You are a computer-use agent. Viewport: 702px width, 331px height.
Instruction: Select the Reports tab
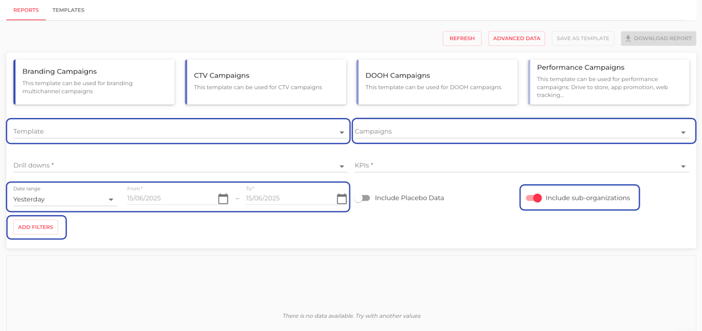click(x=26, y=10)
